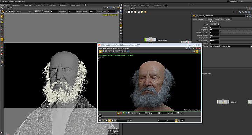Click the highlighted display option icon right of viewport
Viewport: 252px width, 135px height.
point(121,25)
